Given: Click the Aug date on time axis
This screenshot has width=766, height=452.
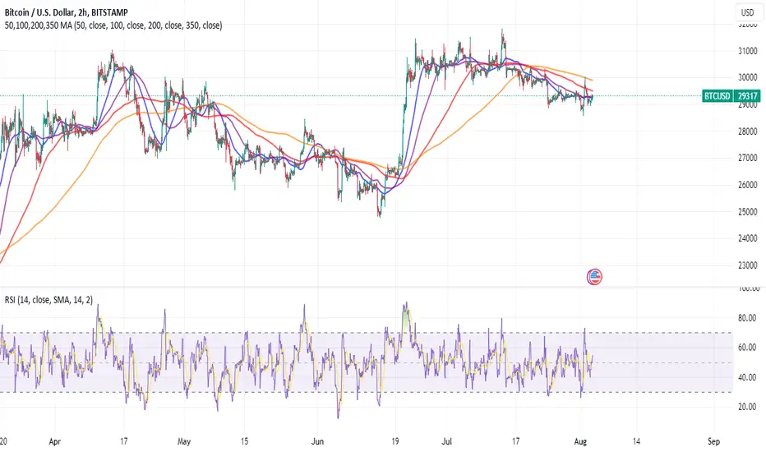Looking at the screenshot, I should pyautogui.click(x=580, y=441).
